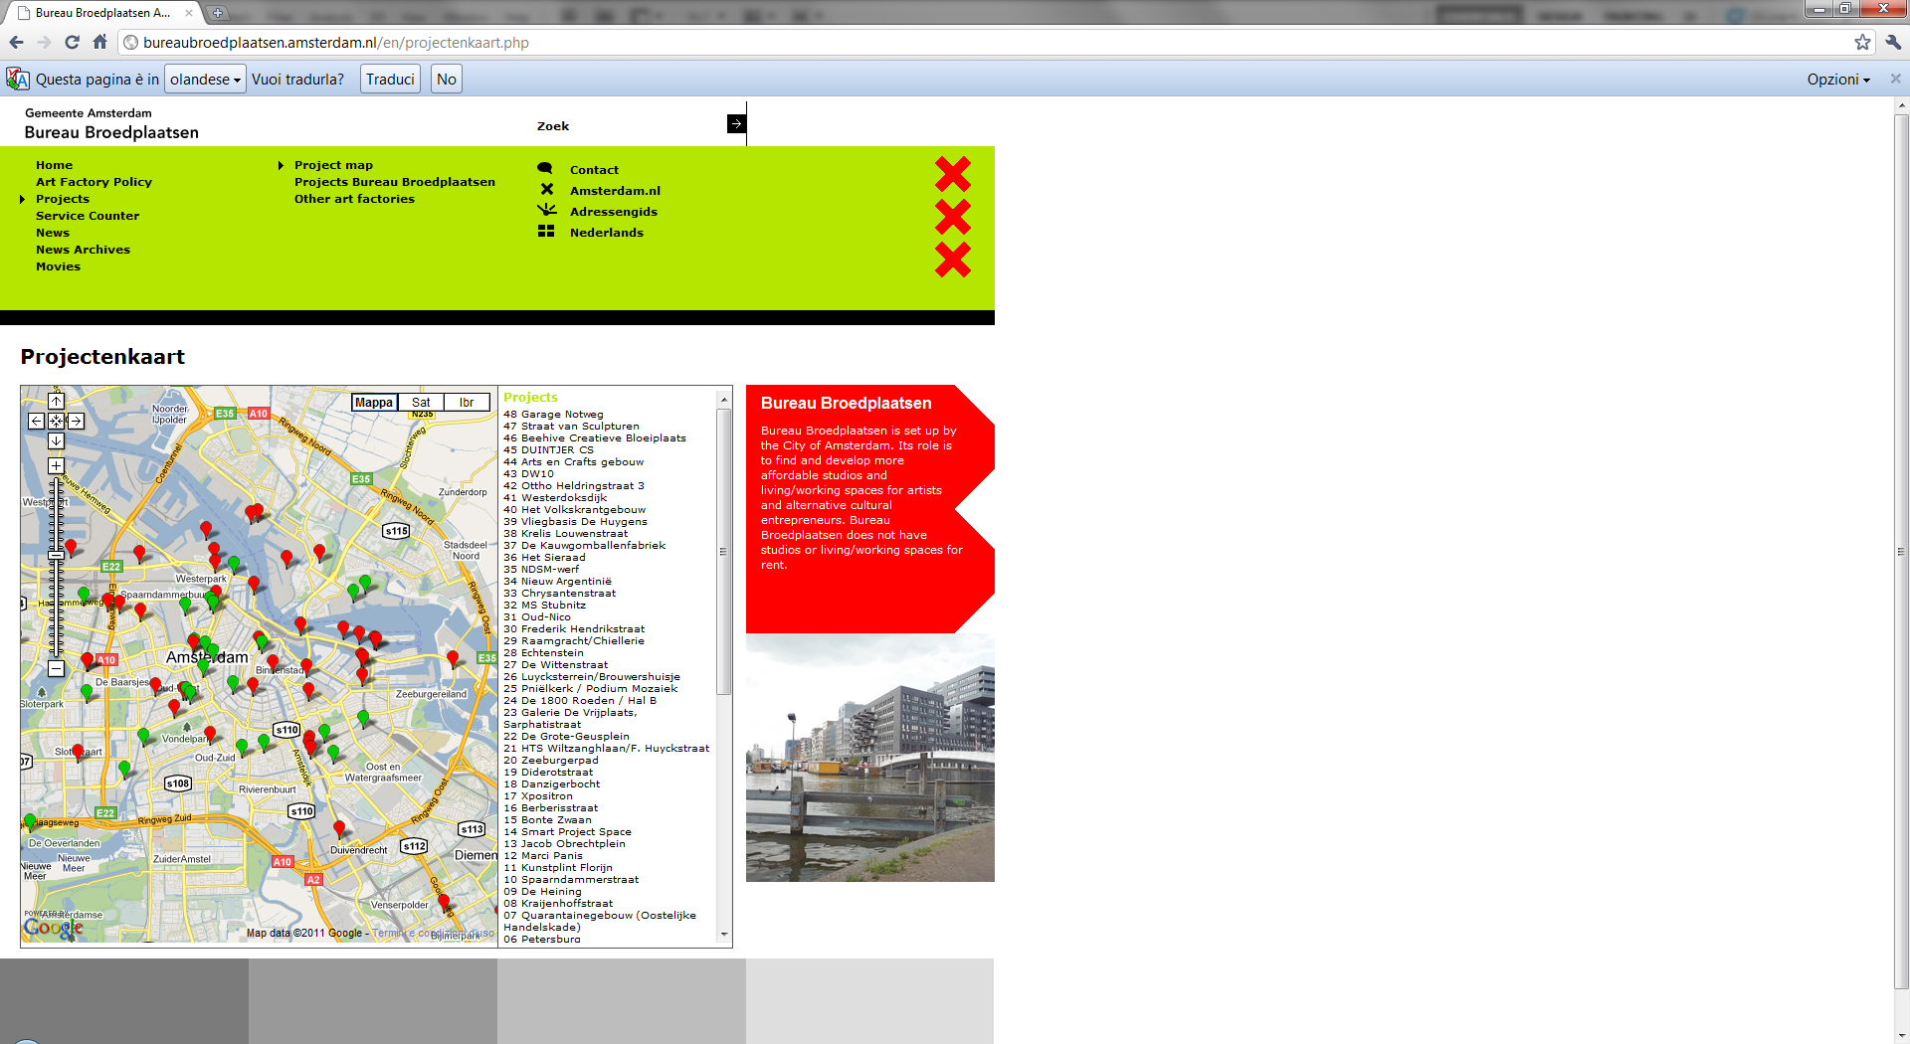
Task: Open News Archives page
Action: coord(83,250)
